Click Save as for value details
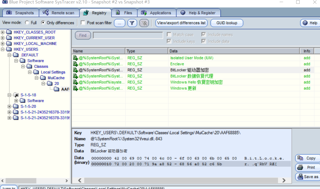 (308, 177)
